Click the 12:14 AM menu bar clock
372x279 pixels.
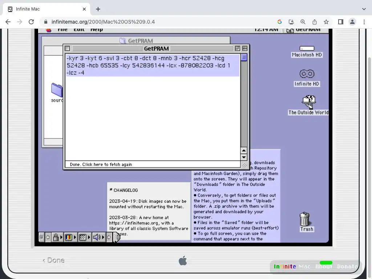[x=266, y=30]
